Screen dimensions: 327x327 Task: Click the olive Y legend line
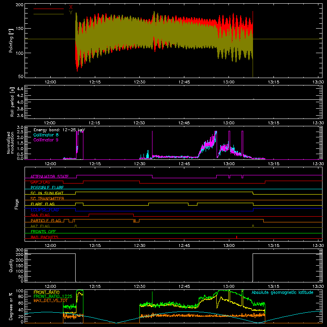(x=49, y=14)
